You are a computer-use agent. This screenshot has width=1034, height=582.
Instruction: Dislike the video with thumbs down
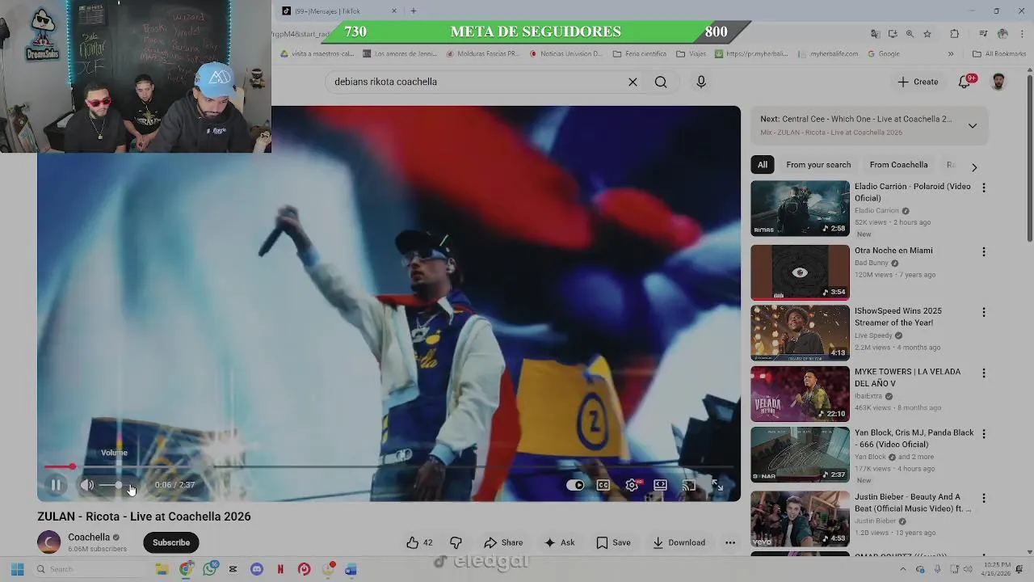(x=456, y=542)
